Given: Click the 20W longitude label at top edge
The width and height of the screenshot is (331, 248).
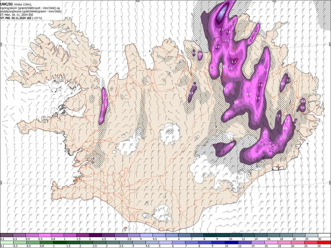Looking at the screenshot, I should [x=138, y=1].
